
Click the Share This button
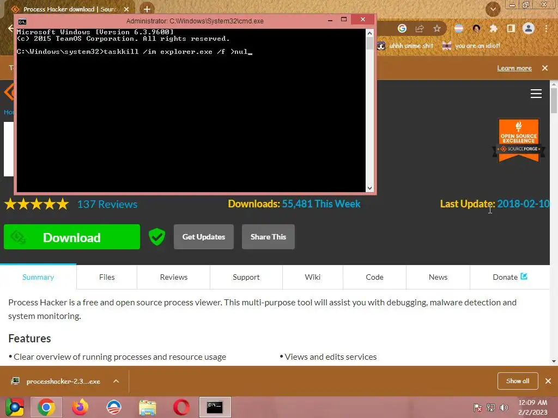click(x=268, y=237)
